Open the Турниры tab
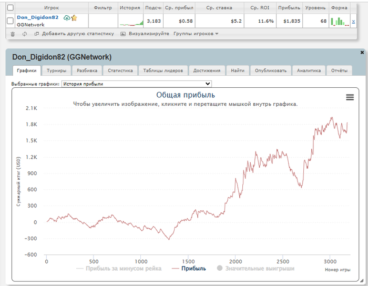Viewport: 368px width, 286px height. (x=56, y=70)
